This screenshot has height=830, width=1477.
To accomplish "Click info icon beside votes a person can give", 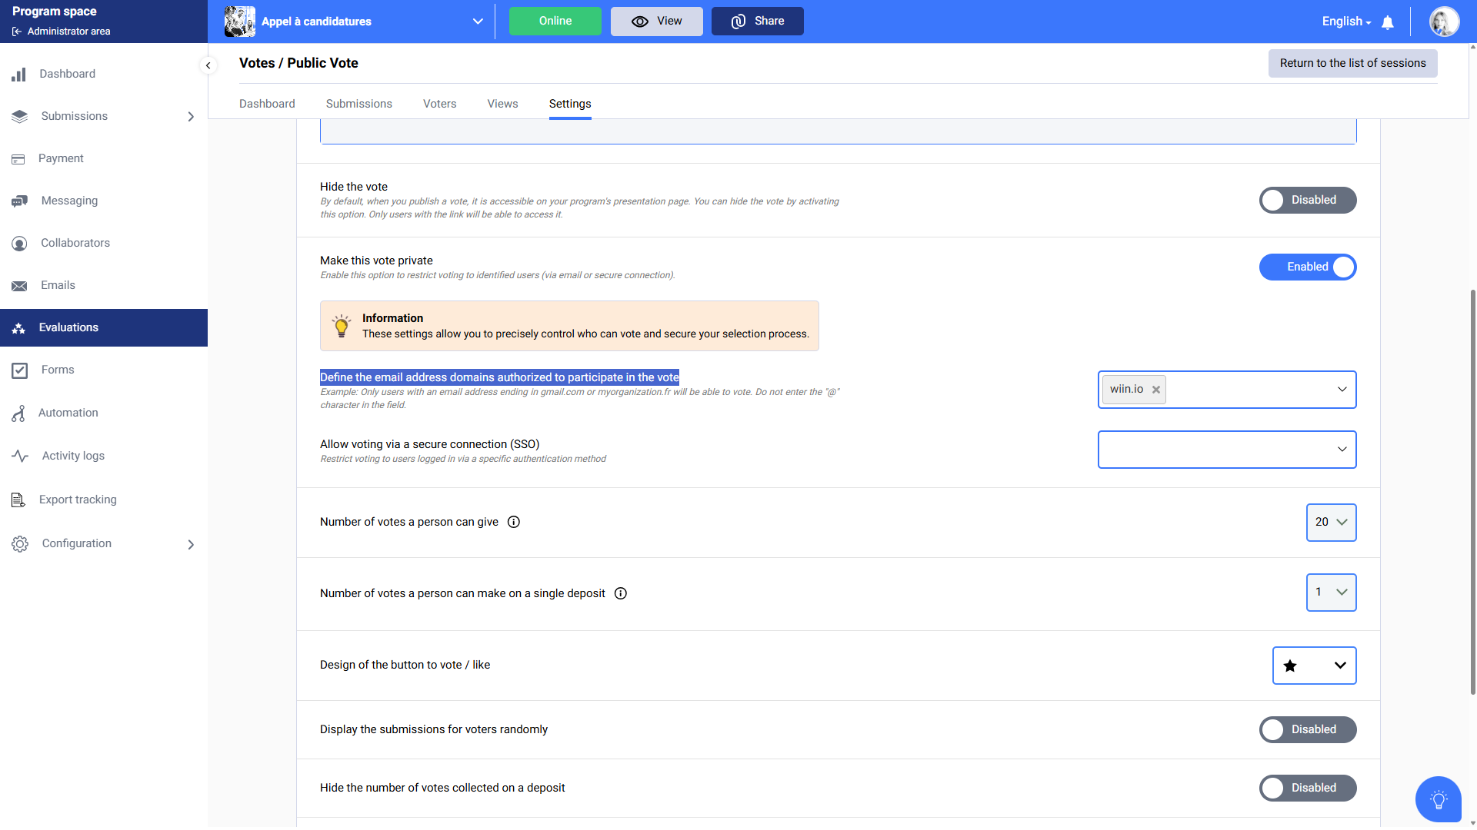I will click(514, 522).
